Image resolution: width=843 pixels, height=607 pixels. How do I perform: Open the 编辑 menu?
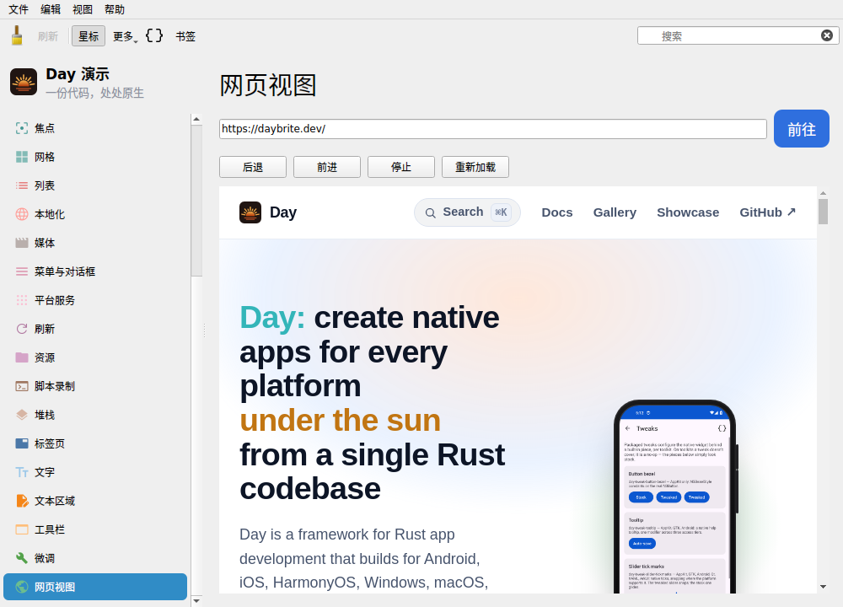click(x=51, y=9)
